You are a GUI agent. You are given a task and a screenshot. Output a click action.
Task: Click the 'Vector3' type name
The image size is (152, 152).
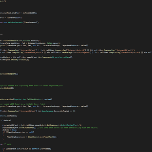pos(26,41)
